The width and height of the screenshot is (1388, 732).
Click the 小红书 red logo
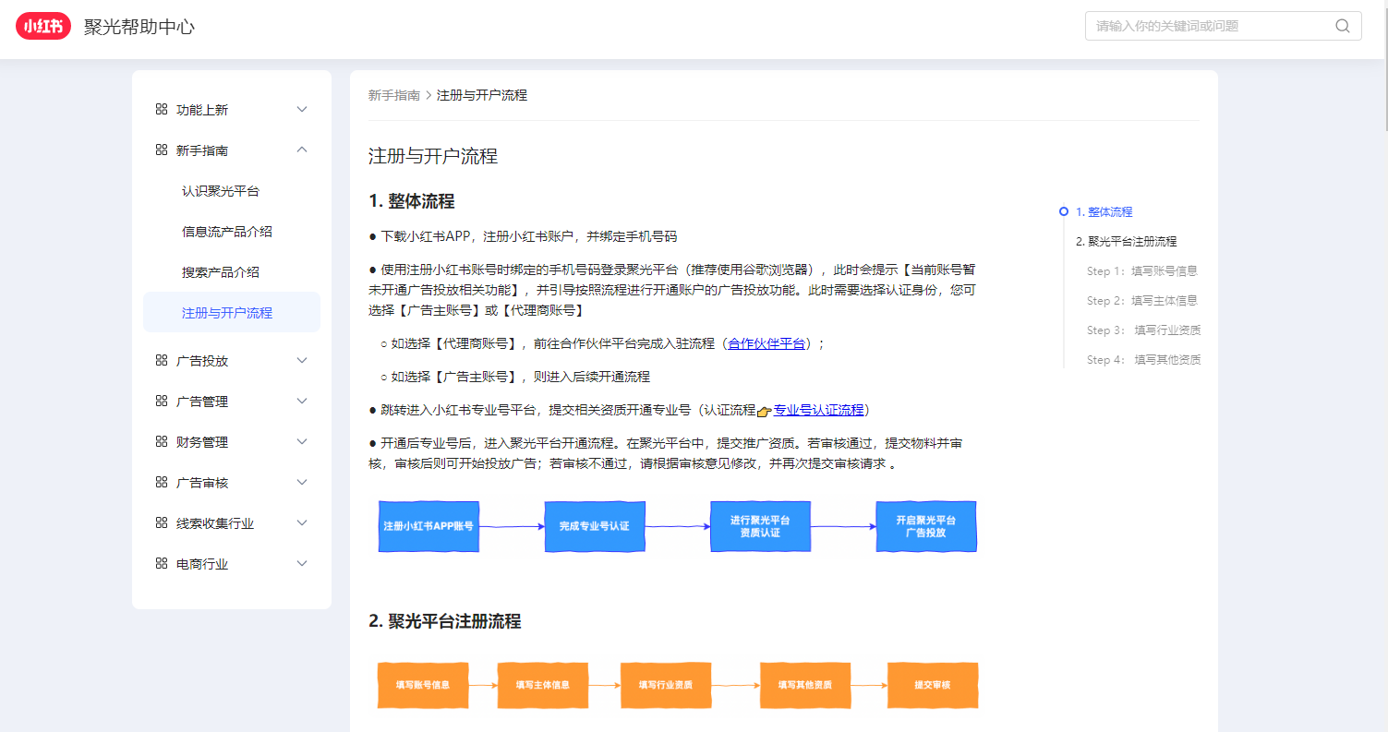[x=43, y=27]
